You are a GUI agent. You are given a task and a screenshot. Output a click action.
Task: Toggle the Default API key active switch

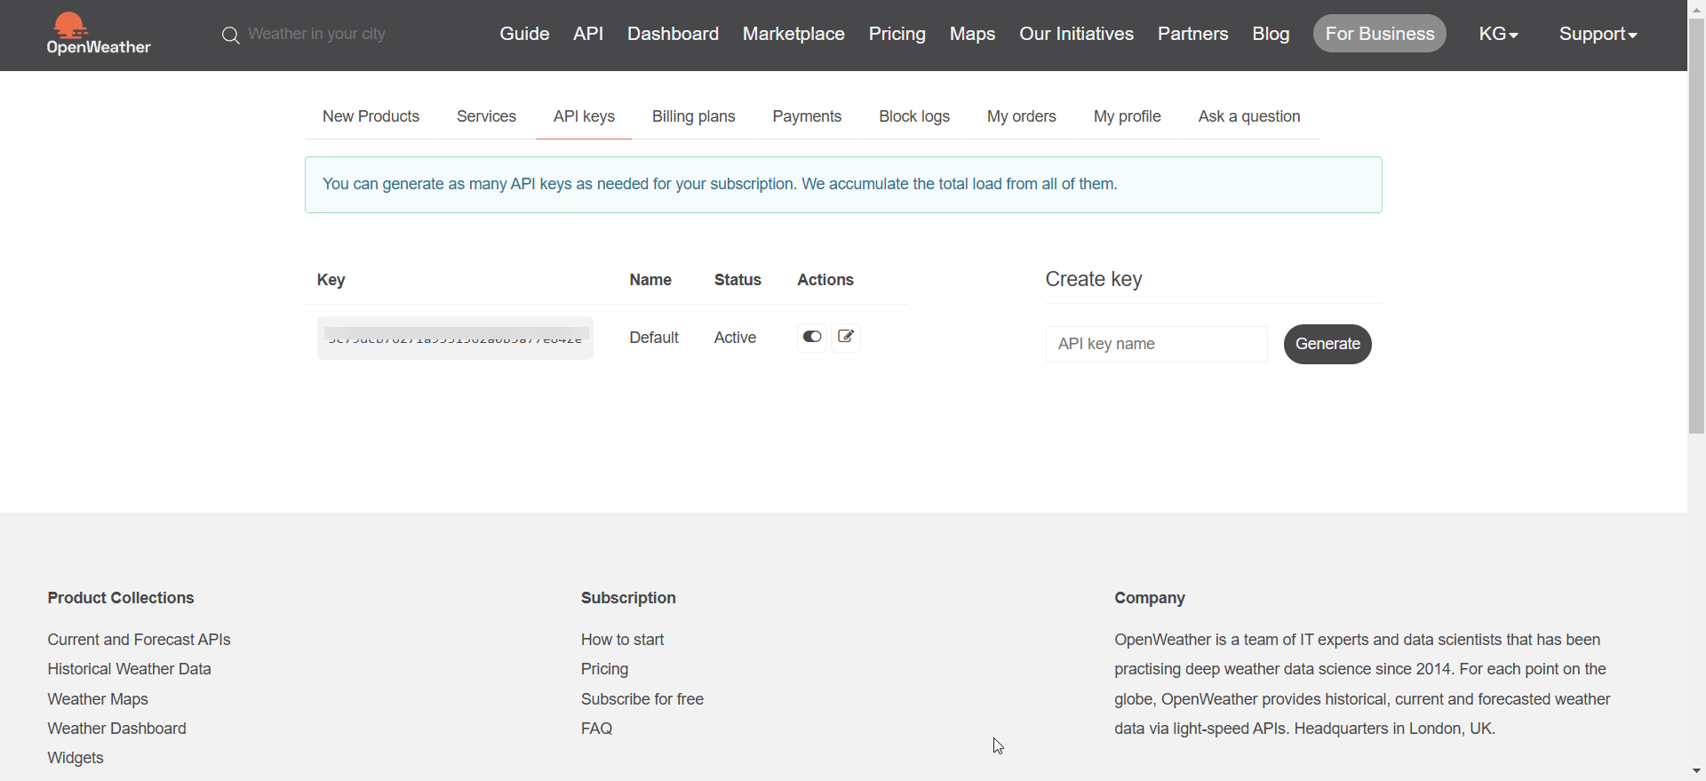click(x=812, y=337)
